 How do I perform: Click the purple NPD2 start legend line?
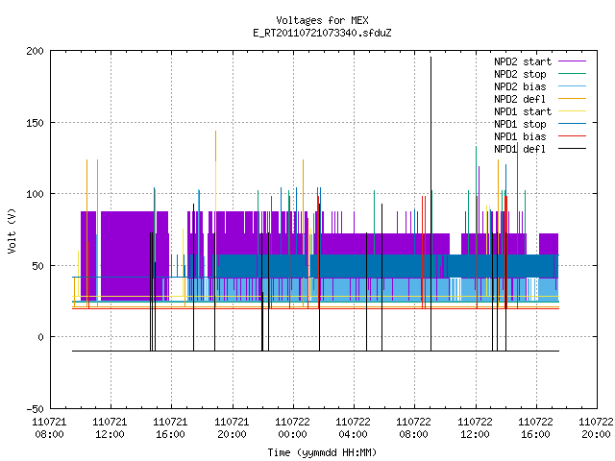click(x=573, y=61)
